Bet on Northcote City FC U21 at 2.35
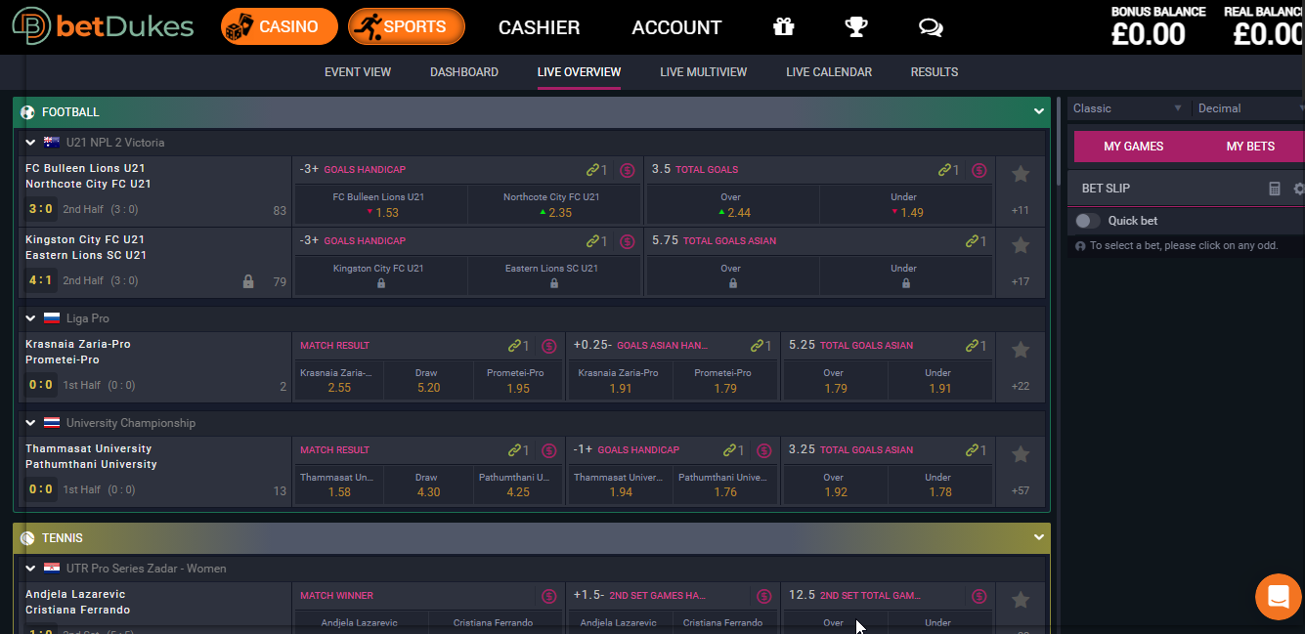The width and height of the screenshot is (1305, 634). [x=554, y=205]
